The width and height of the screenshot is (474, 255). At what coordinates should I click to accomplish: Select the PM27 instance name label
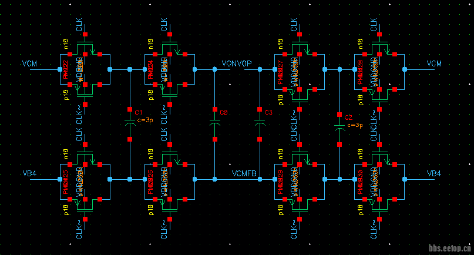coord(280,73)
